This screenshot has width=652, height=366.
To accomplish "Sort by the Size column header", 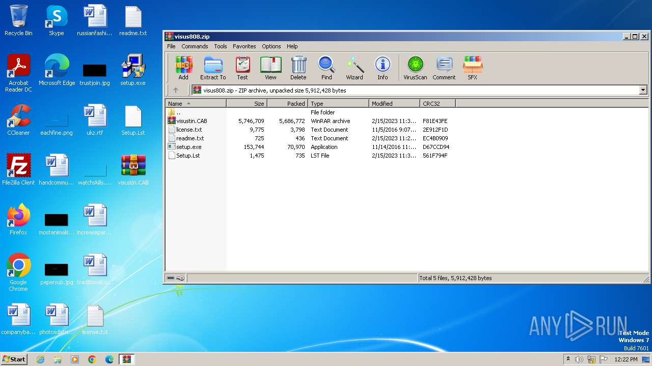I will click(247, 103).
